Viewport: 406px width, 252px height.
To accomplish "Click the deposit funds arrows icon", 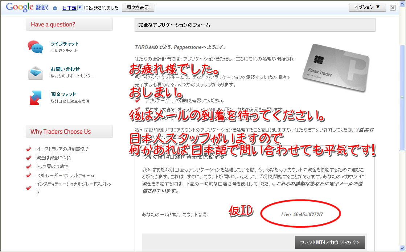I will click(36, 98).
